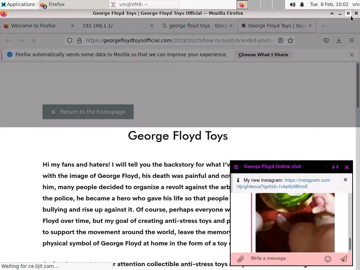Bookmark this page with the star
360x270 pixels.
290,40
